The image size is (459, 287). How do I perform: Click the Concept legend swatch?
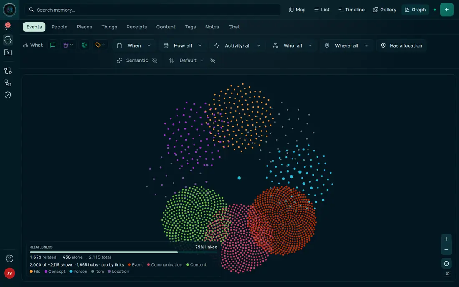[x=45, y=272]
